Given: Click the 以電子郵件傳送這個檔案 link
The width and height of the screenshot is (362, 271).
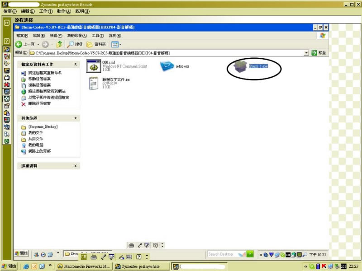Looking at the screenshot, I should (x=48, y=98).
